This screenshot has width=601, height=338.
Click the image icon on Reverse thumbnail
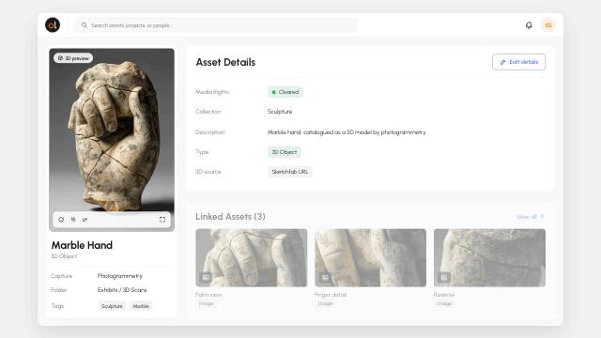(444, 277)
